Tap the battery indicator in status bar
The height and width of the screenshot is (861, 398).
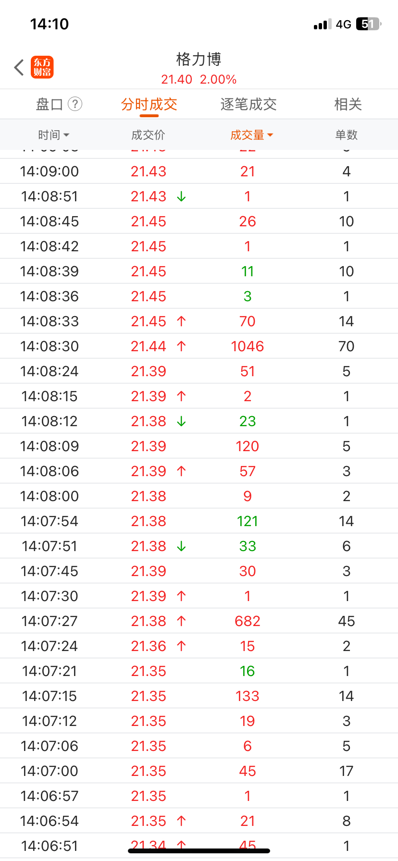point(368,24)
